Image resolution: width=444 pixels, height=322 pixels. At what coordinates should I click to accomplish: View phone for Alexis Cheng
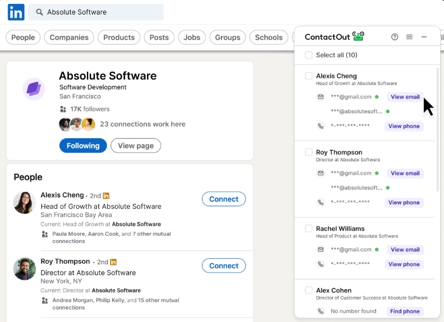[404, 126]
